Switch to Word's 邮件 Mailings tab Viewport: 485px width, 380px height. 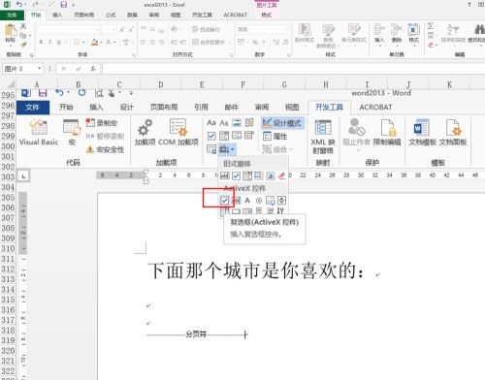point(232,107)
